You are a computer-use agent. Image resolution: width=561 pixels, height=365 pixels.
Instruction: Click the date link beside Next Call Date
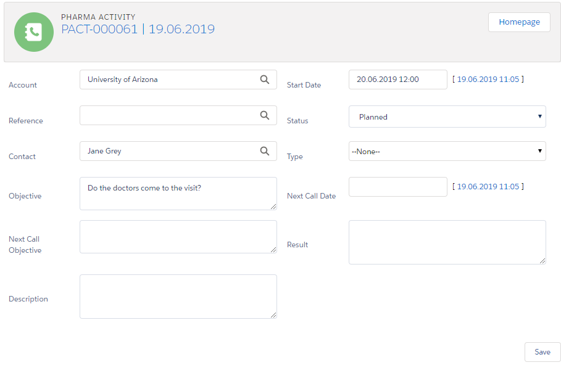pos(488,187)
